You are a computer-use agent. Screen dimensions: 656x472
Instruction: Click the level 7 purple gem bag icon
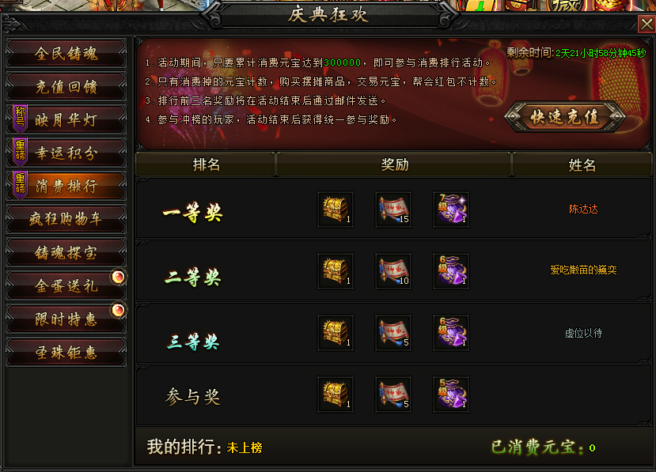tap(451, 210)
